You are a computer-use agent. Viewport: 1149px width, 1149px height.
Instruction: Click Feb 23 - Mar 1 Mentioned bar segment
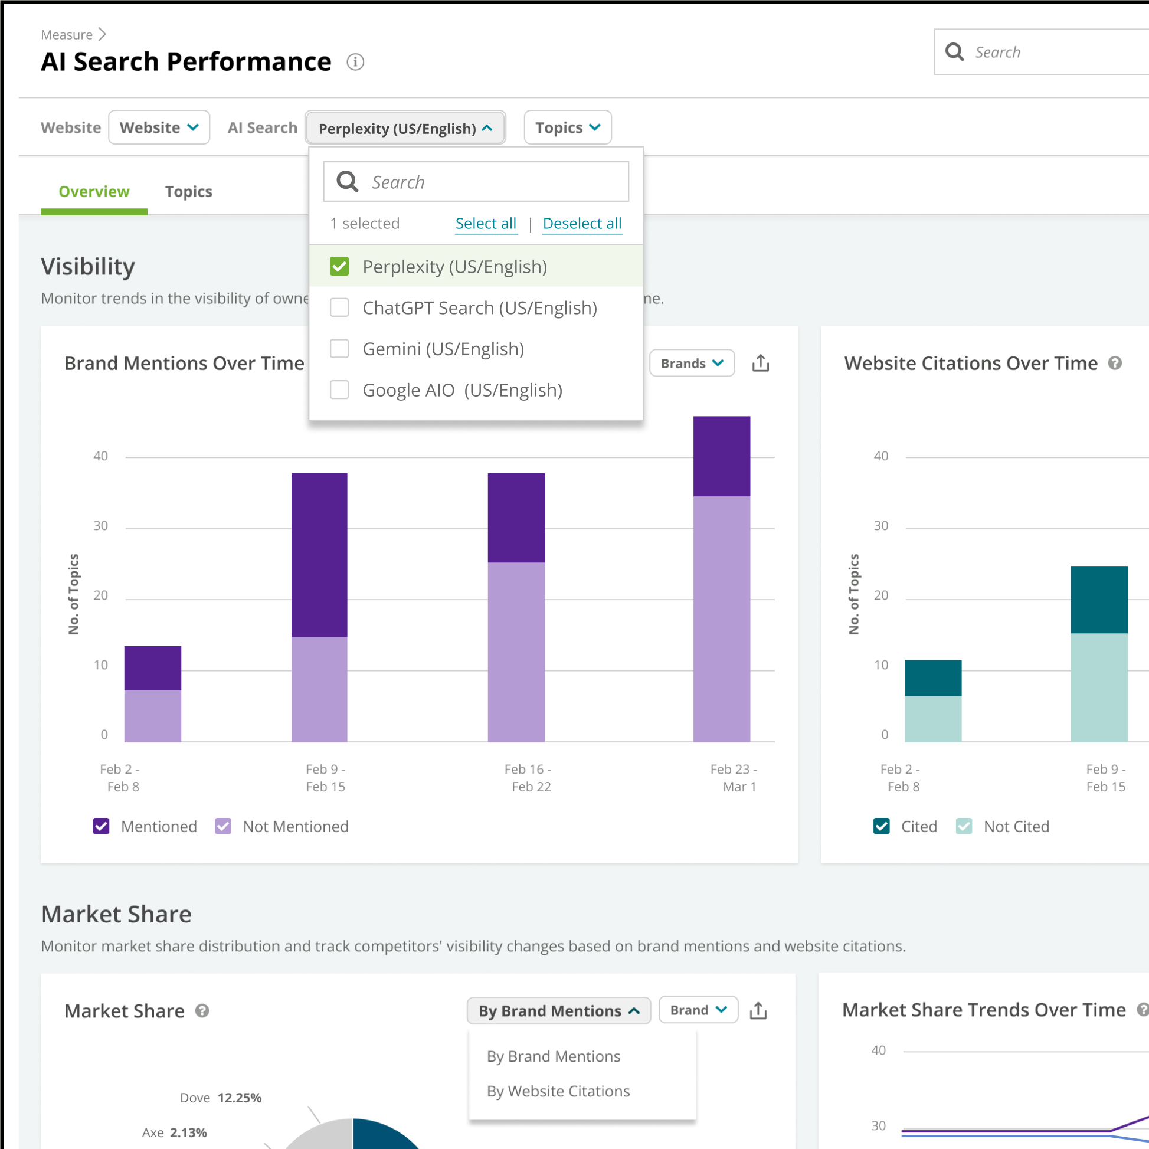(721, 456)
